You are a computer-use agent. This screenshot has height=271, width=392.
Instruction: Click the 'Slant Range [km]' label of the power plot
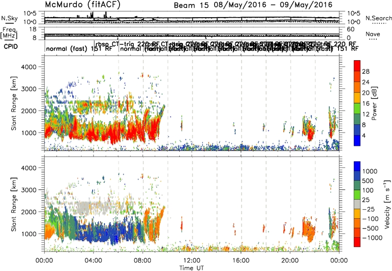pyautogui.click(x=14, y=103)
